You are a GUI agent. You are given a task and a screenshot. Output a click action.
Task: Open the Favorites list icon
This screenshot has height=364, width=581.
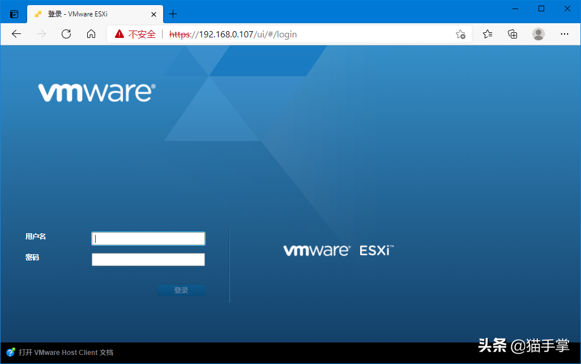pyautogui.click(x=488, y=34)
